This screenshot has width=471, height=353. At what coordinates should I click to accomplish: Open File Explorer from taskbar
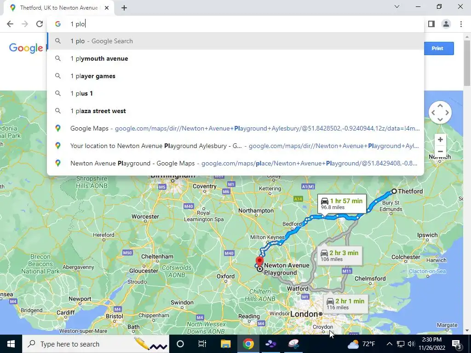[225, 344]
